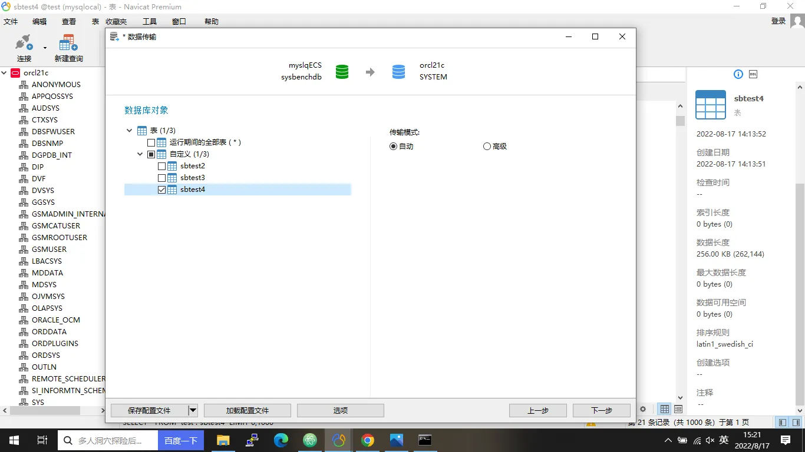Open the command prompt taskbar icon
The height and width of the screenshot is (452, 805).
point(425,440)
